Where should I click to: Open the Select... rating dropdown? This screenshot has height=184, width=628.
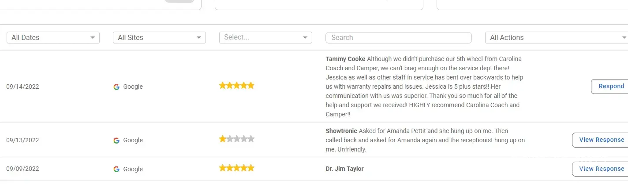(x=265, y=38)
